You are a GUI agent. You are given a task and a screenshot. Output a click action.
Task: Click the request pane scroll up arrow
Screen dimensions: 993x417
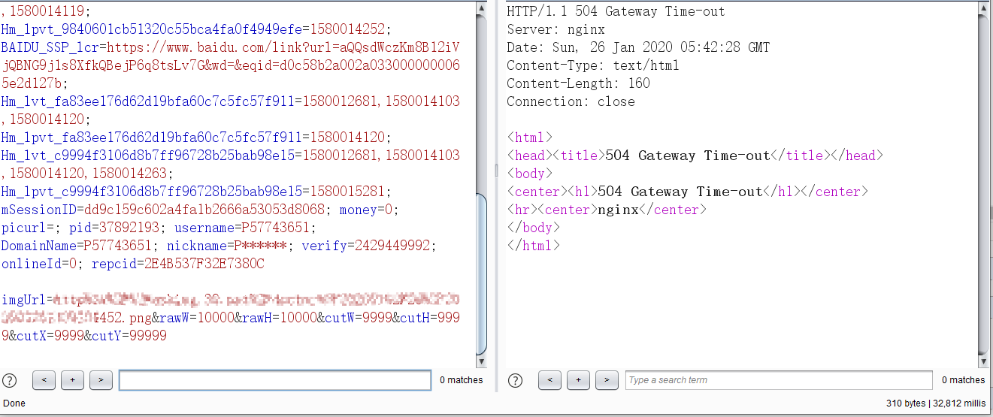pos(482,8)
